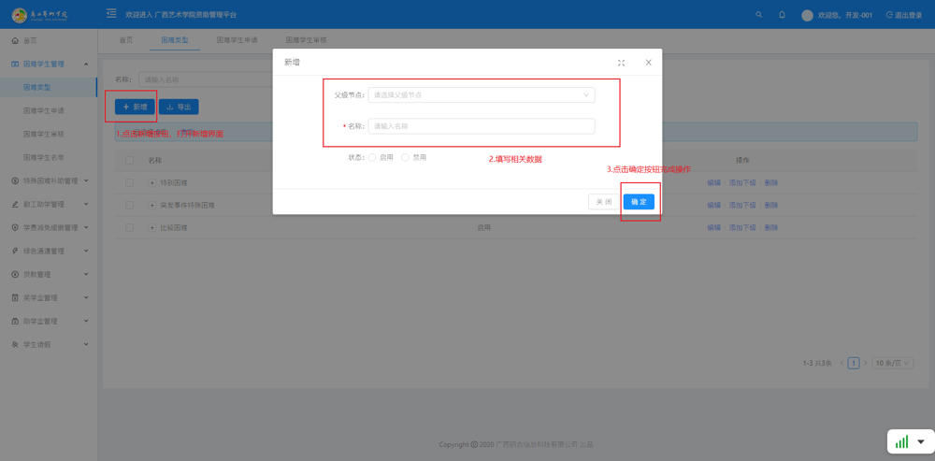Viewport: 935px width, 461px height.
Task: Click the 特殊困难补助管理 sidebar icon
Action: pyautogui.click(x=16, y=180)
